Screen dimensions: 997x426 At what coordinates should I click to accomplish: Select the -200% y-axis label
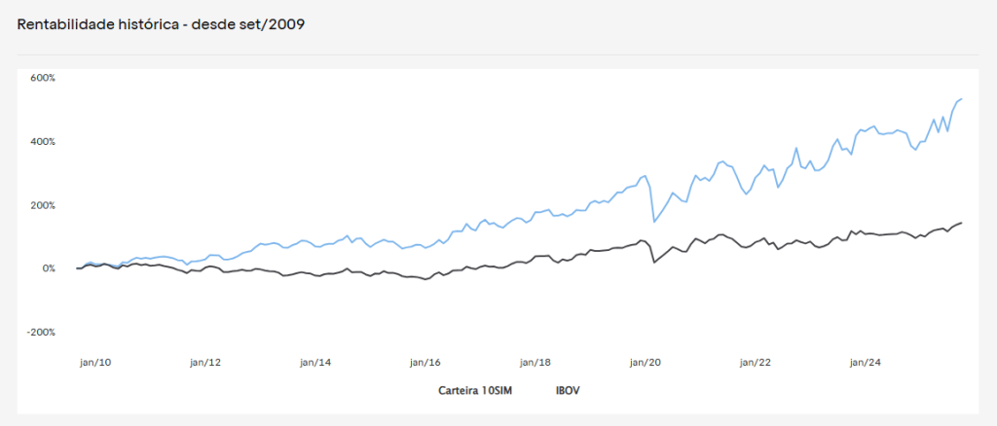tap(41, 333)
